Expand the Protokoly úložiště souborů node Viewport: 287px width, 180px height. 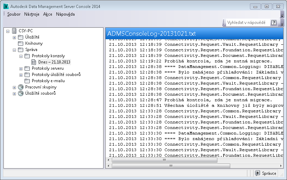click(21, 75)
